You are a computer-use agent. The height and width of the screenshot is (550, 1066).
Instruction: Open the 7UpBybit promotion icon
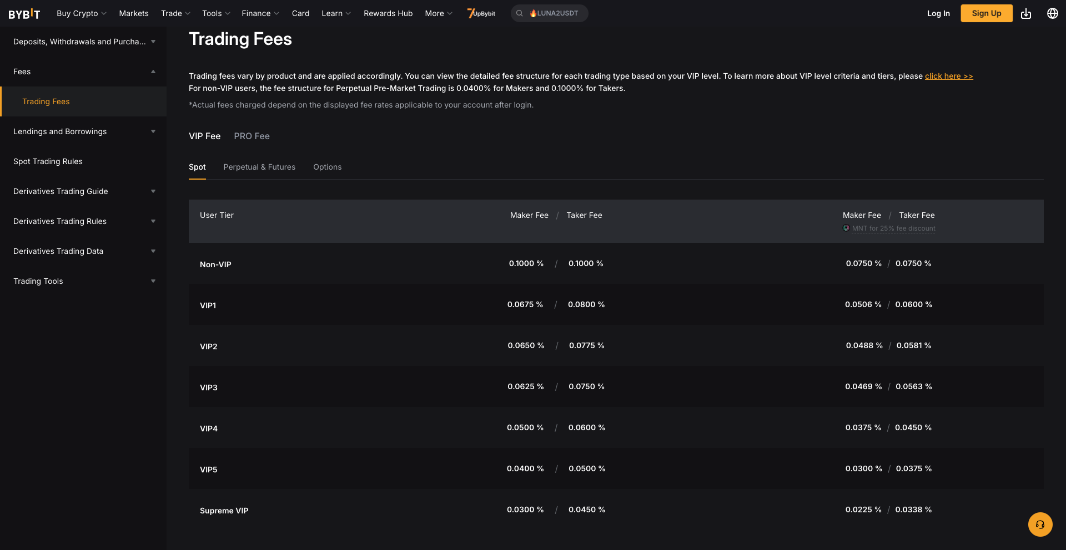(481, 13)
